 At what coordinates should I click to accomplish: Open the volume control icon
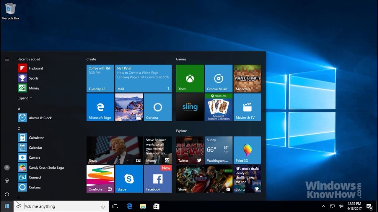[x=341, y=206]
